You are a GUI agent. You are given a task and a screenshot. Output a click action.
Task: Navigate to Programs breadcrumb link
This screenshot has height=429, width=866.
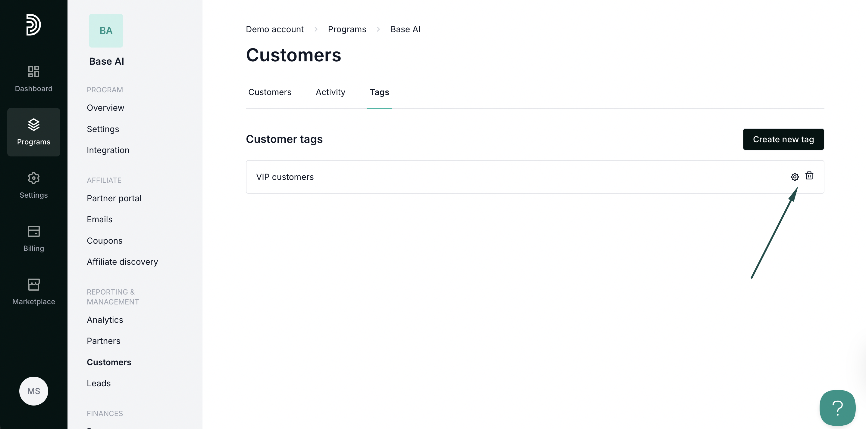347,29
